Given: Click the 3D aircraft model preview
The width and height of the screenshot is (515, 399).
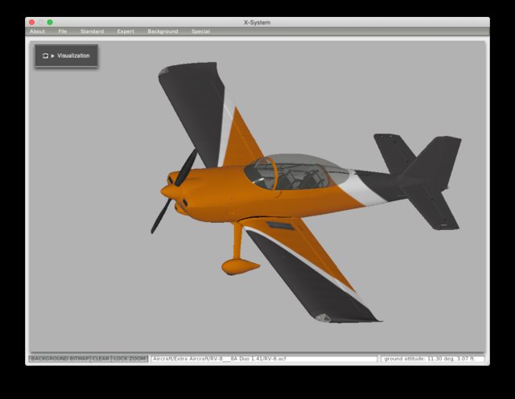Looking at the screenshot, I should click(x=306, y=192).
